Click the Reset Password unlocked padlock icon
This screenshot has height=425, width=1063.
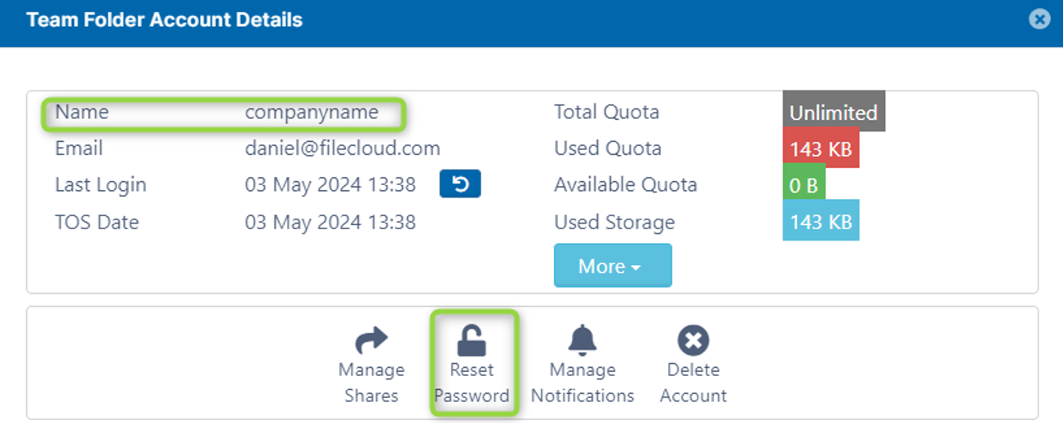[472, 340]
